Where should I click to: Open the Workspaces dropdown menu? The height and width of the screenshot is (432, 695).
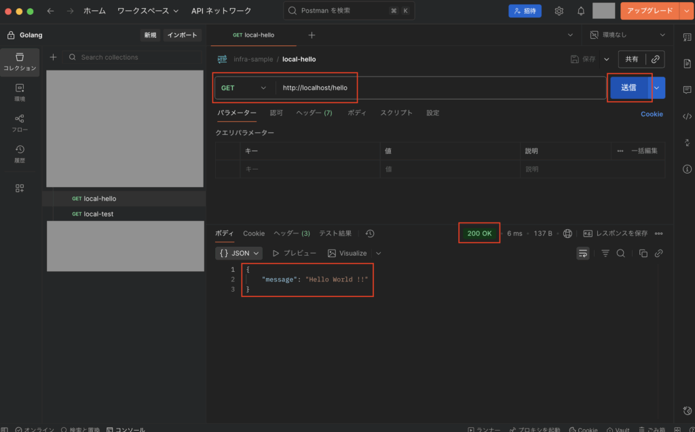tap(148, 11)
